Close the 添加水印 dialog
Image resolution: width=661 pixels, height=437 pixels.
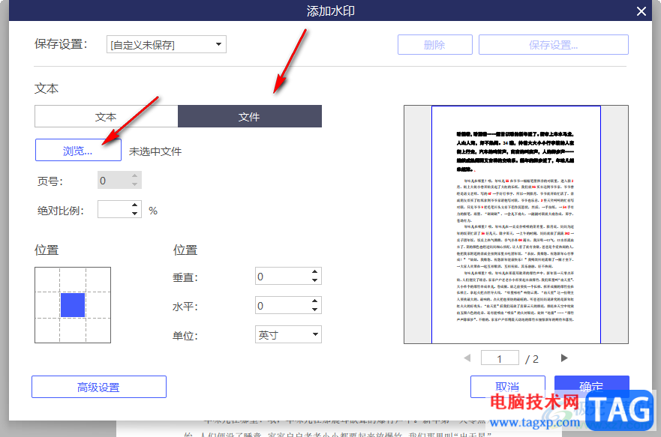(641, 11)
